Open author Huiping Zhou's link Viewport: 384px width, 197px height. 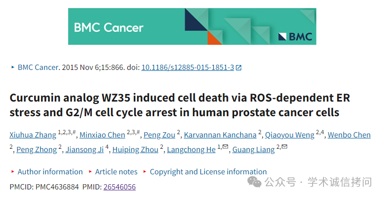tap(135, 150)
